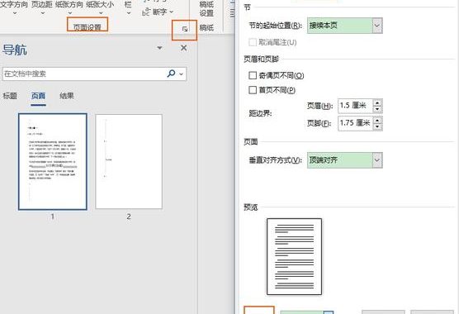Select page 2 thumbnail
The image size is (459, 314).
coord(129,161)
